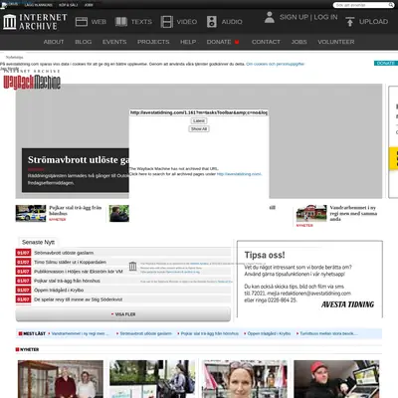This screenshot has height=398, width=398.
Task: Open the red house Vandrarhemmet thumbnail
Action: pyautogui.click(x=311, y=213)
